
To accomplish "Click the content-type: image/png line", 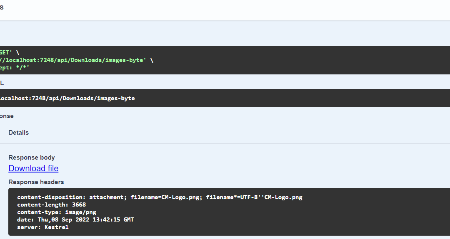I will click(x=57, y=212).
